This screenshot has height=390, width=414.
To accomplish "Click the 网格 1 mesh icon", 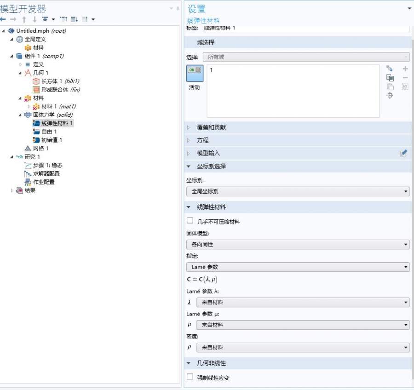I will tap(28, 149).
